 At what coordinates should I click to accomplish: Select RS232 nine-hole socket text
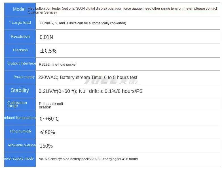(x=58, y=65)
